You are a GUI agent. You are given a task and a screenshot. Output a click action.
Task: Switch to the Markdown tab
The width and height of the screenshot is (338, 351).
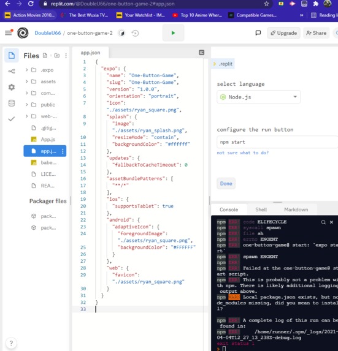click(296, 209)
